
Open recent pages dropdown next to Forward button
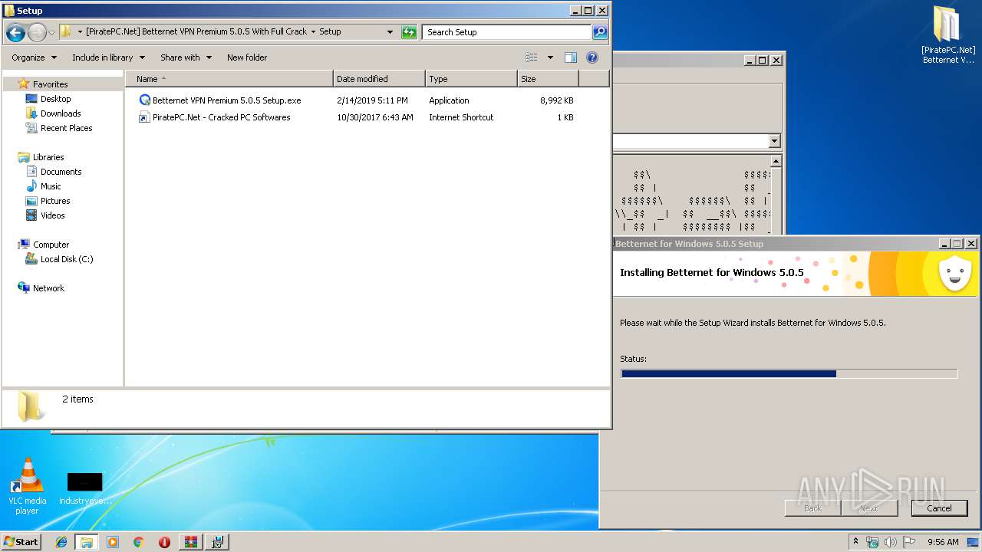pos(51,32)
